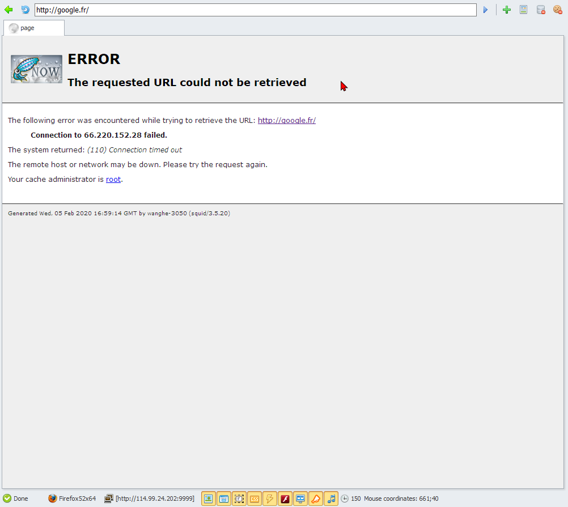Image resolution: width=568 pixels, height=507 pixels.
Task: Click the 'Firefox52x64' status bar label
Action: pyautogui.click(x=77, y=499)
